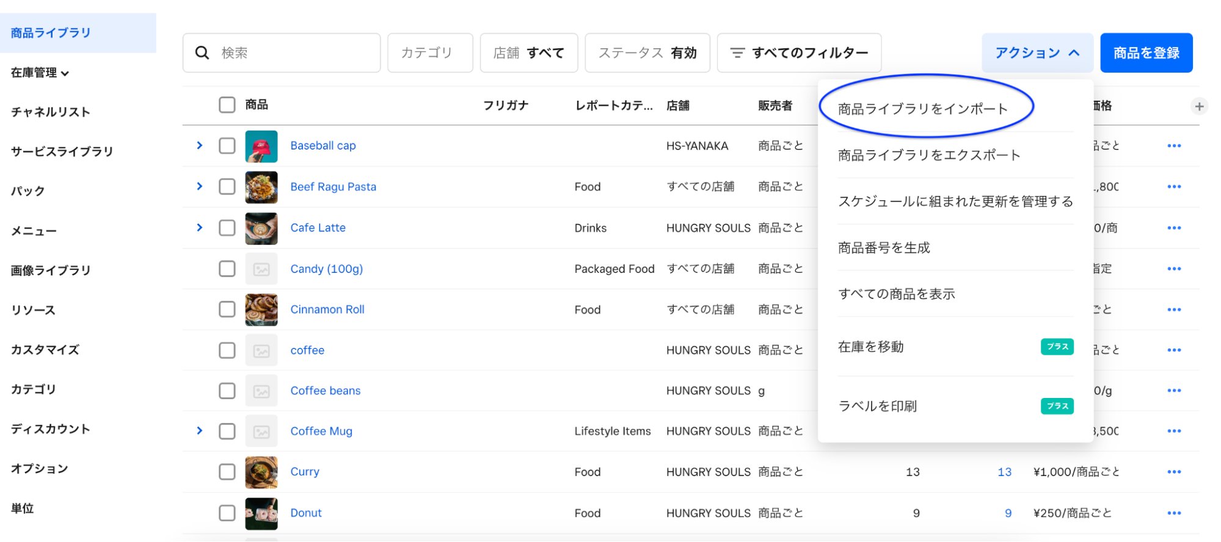The height and width of the screenshot is (542, 1221).
Task: Click the Cinnamon Roll thumbnail image
Action: tap(261, 309)
